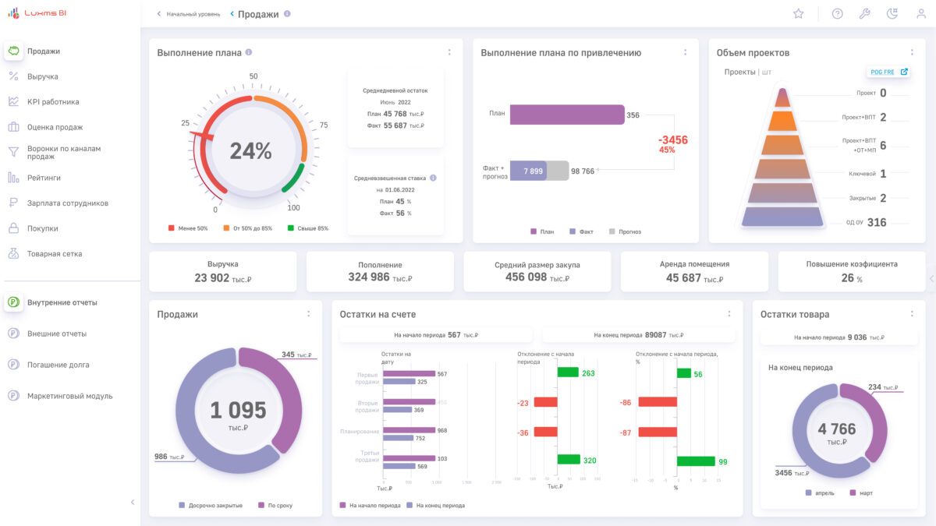Open options menu for Остатки на счете

coord(729,314)
